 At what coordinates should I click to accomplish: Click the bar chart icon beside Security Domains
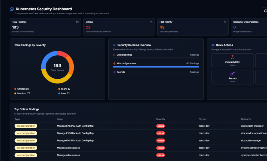[x=115, y=45]
